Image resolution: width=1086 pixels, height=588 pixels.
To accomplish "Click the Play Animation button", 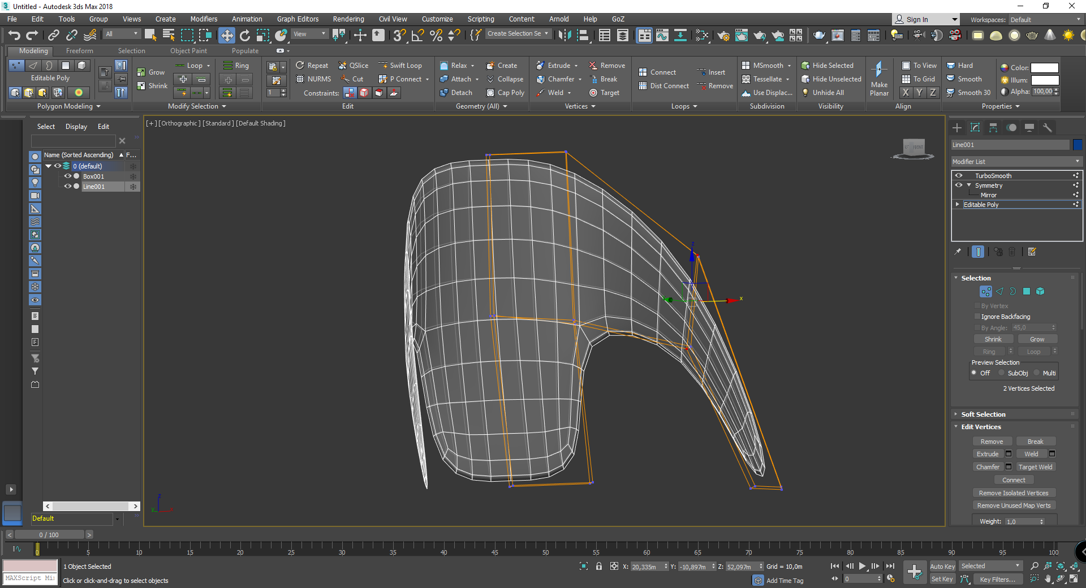I will [862, 566].
